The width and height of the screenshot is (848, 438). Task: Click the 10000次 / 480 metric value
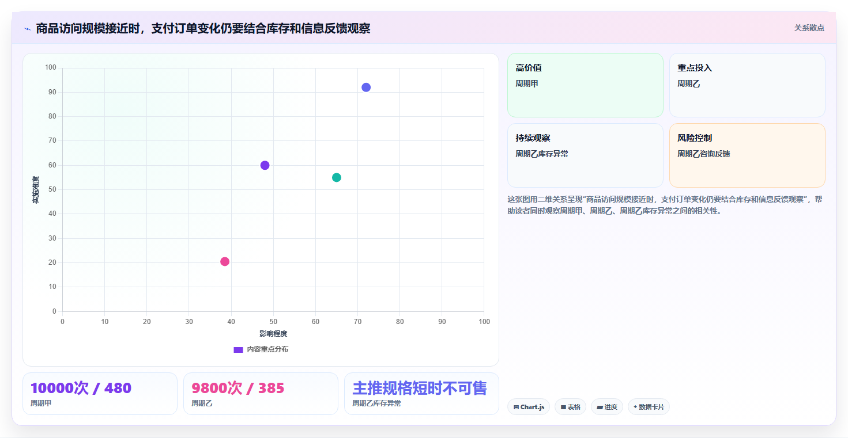[x=81, y=388]
